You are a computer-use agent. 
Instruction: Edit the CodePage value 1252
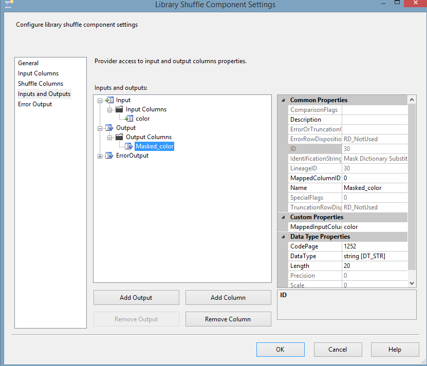coord(375,246)
